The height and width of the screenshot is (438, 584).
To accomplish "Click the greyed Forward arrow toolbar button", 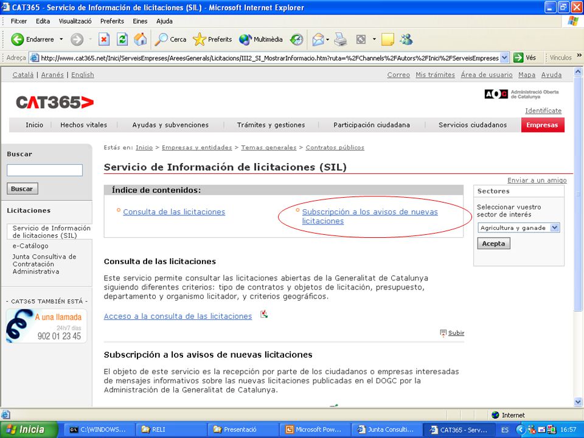I will click(77, 39).
